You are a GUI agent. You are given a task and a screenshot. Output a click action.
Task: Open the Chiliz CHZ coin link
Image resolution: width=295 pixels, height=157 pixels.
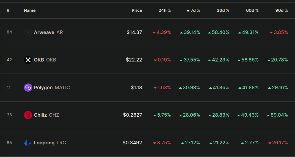pos(46,115)
